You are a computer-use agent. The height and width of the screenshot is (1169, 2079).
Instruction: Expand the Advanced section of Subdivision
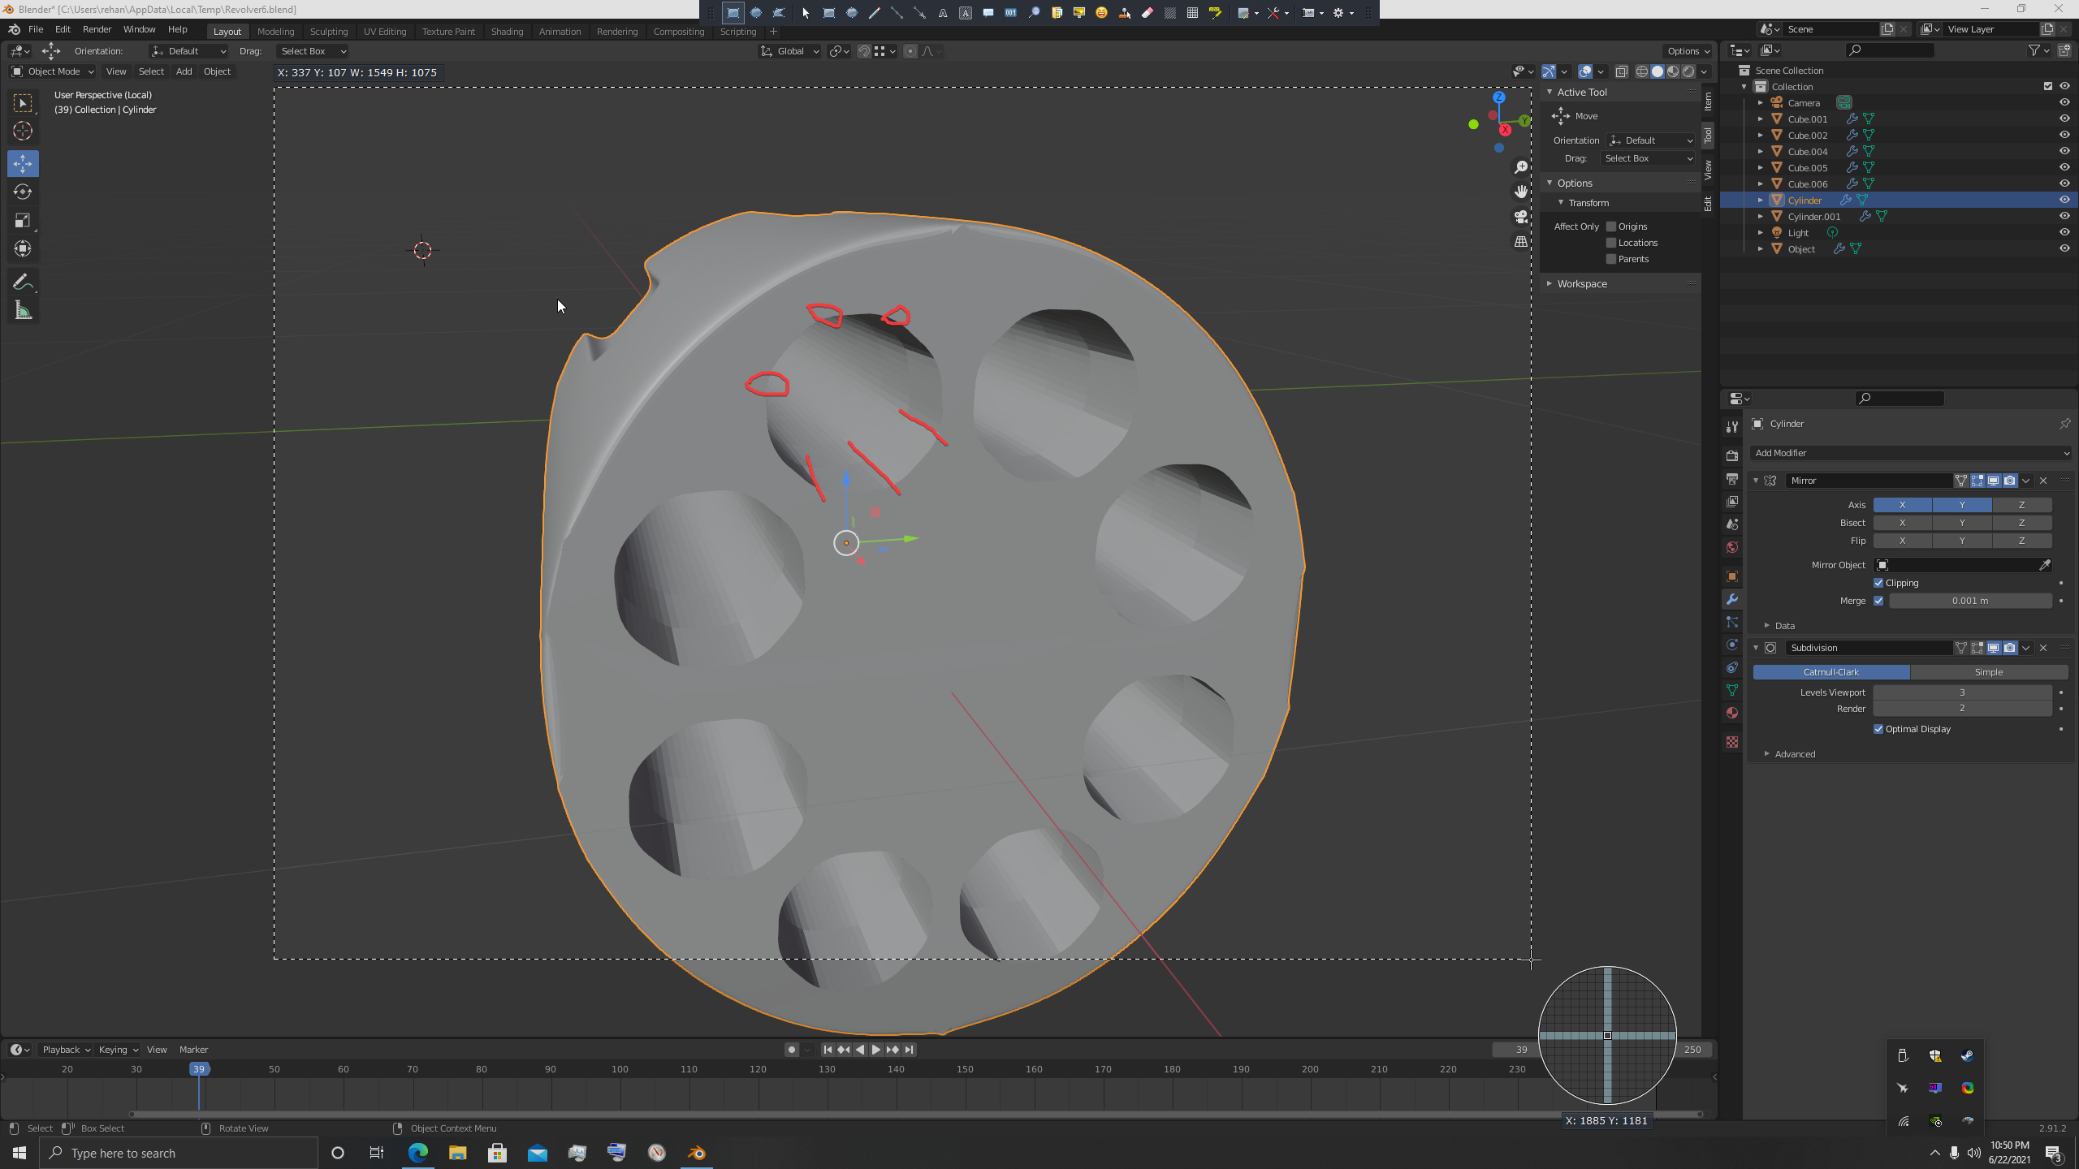pos(1794,754)
